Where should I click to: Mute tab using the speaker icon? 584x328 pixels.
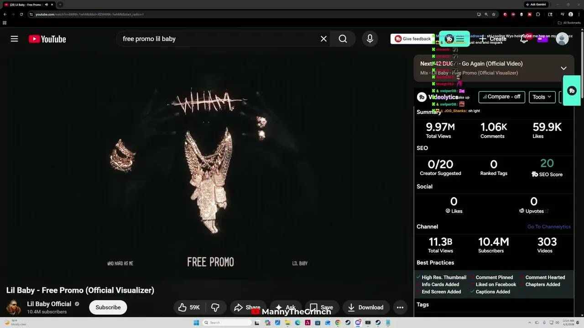pyautogui.click(x=46, y=5)
